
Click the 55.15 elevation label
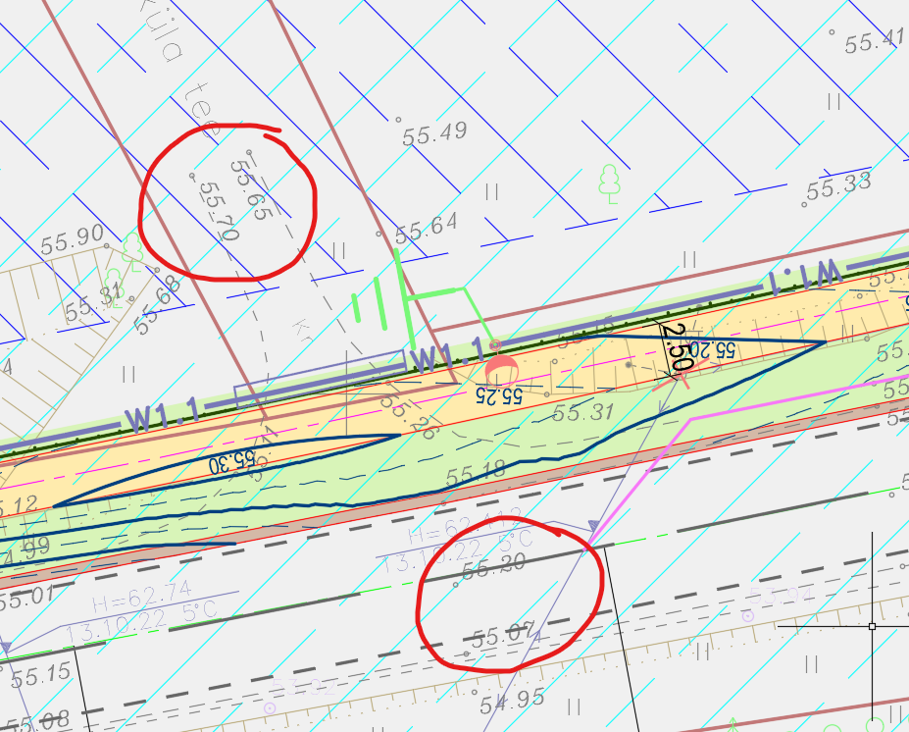tap(40, 675)
